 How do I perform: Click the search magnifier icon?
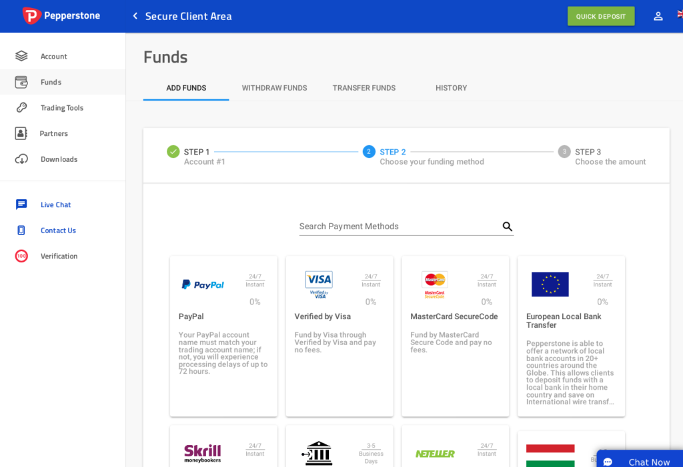click(x=507, y=227)
